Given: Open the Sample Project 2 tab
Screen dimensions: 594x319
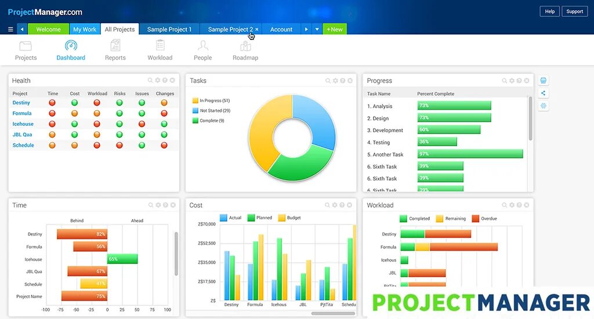Looking at the screenshot, I should [230, 29].
